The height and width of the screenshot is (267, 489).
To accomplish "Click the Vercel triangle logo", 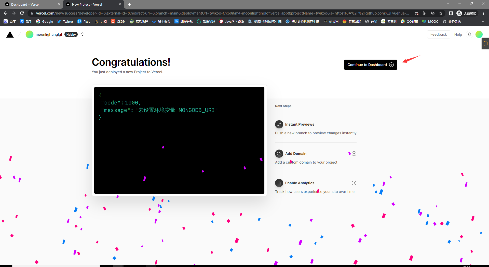I will pyautogui.click(x=10, y=35).
